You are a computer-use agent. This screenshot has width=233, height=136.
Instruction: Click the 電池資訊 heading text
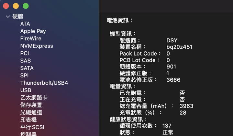coord(120,20)
